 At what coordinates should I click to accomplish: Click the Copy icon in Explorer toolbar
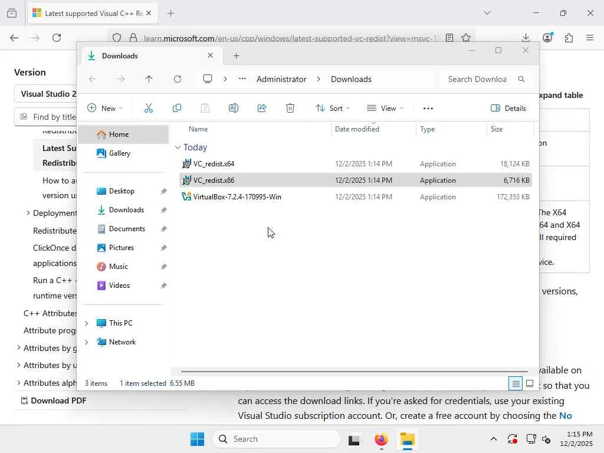(177, 109)
